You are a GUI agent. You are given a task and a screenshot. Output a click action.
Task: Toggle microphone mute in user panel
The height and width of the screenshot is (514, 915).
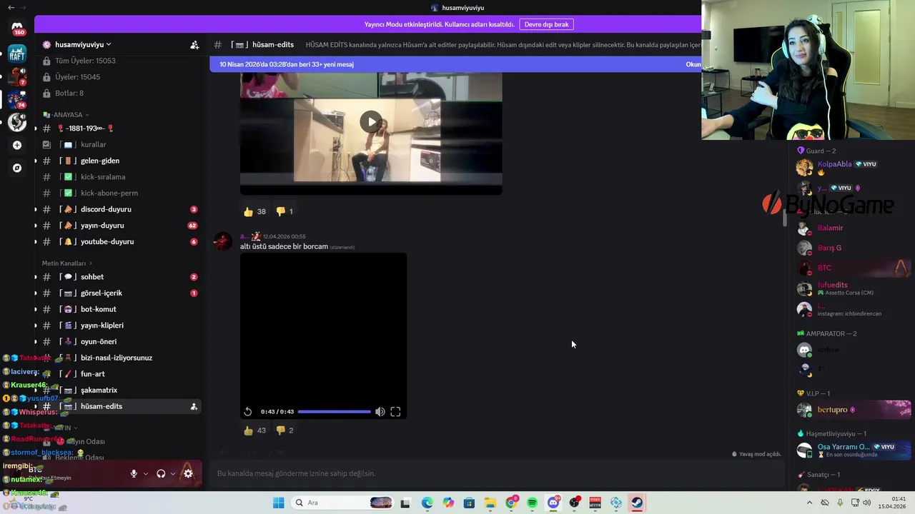click(133, 473)
